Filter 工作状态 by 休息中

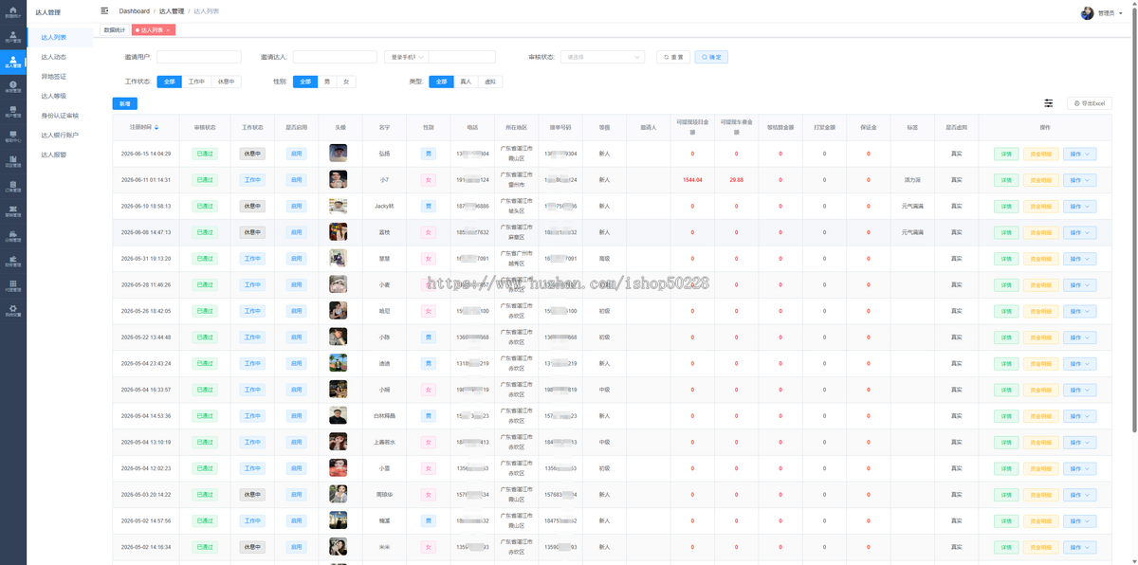pyautogui.click(x=226, y=82)
